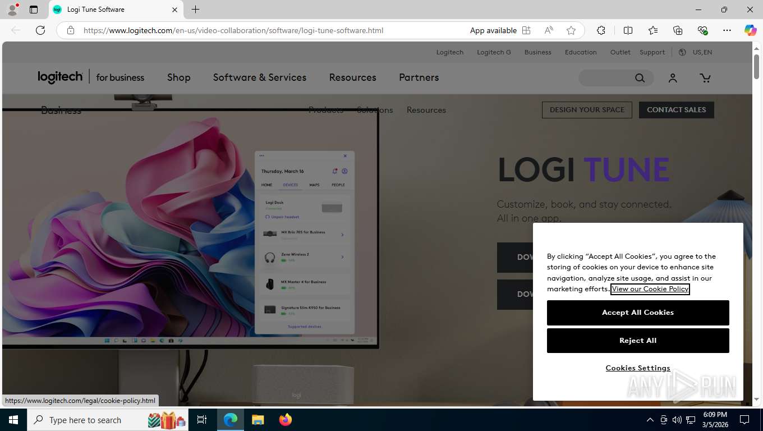Change region via US,EN globe

[x=695, y=52]
